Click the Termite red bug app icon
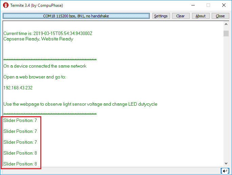This screenshot has width=232, height=175. [x=6, y=5]
